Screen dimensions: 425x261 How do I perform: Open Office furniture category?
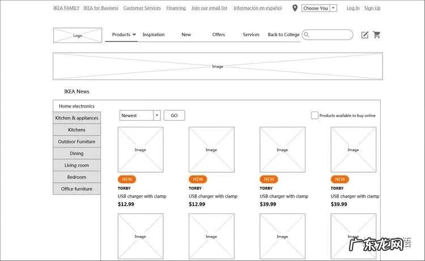(x=76, y=189)
